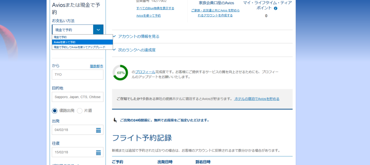Focus the origin field containing TYO
The height and width of the screenshot is (165, 370).
(x=78, y=75)
